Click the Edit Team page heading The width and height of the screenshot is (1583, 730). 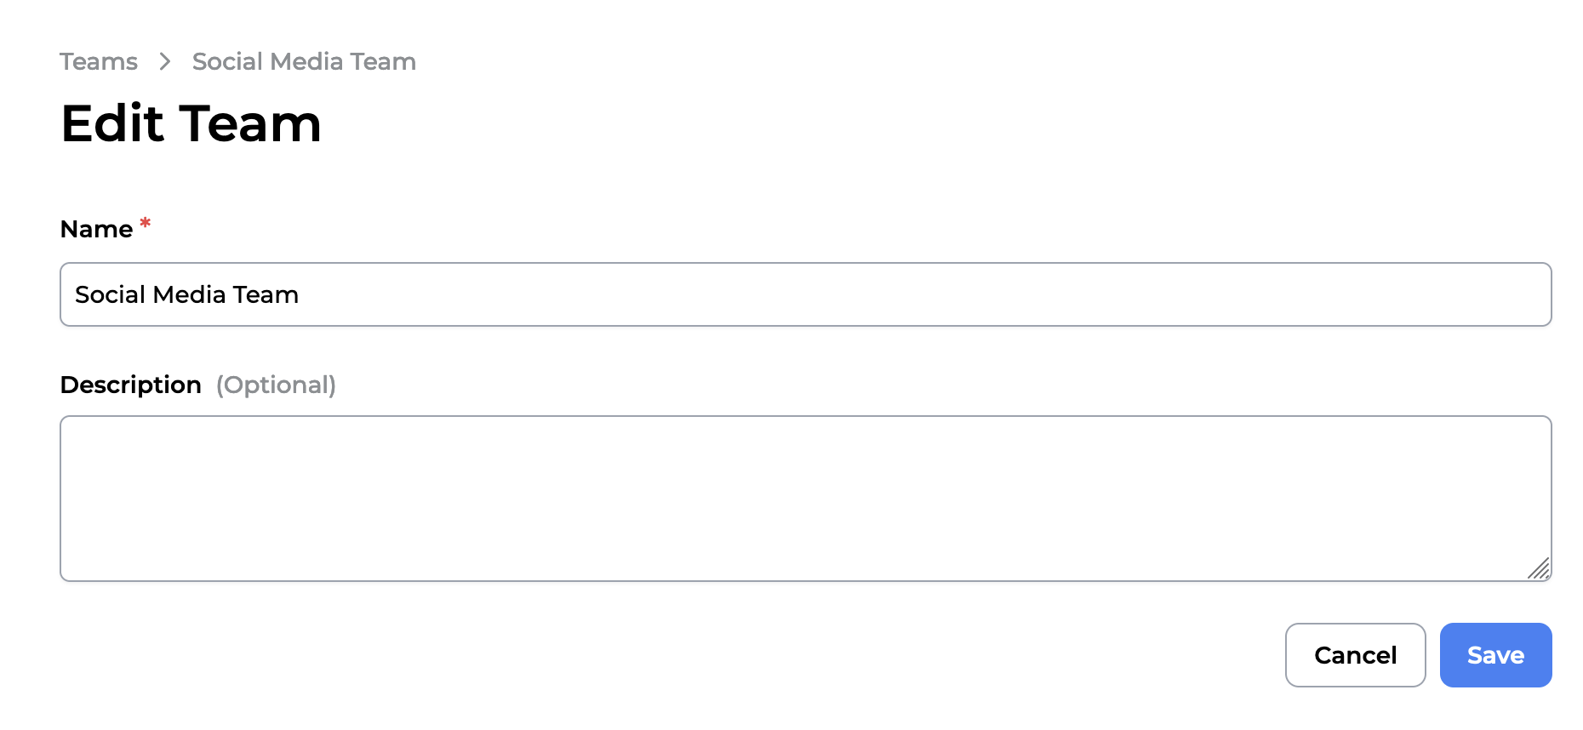191,123
